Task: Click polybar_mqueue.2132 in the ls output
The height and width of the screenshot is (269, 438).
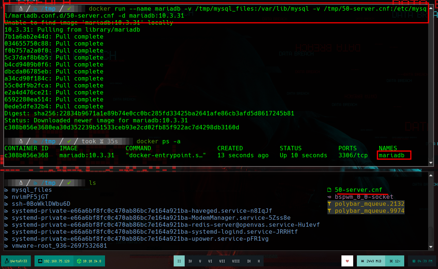Action: point(370,204)
